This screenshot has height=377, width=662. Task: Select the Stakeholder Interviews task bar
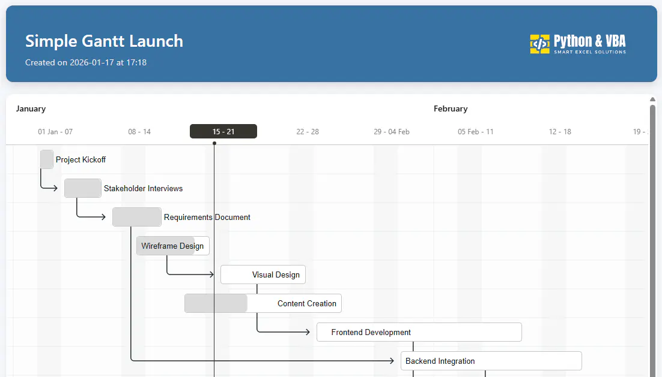point(83,188)
